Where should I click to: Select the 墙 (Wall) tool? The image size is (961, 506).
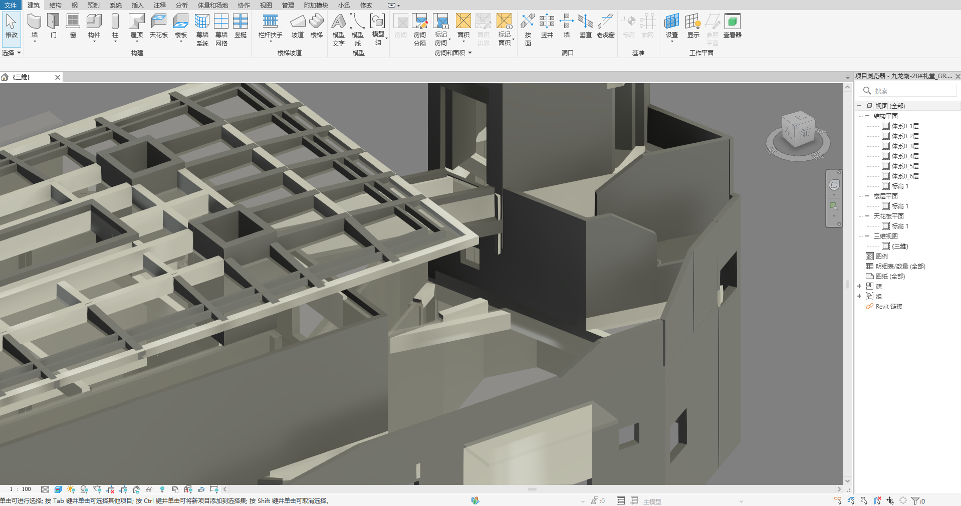pos(35,26)
